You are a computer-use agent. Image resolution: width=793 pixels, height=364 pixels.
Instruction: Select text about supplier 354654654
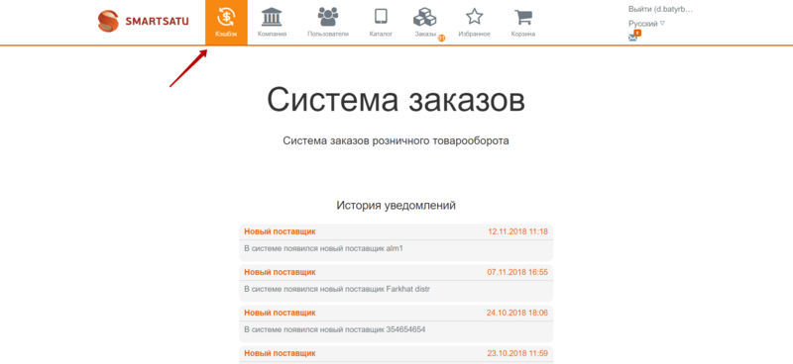tap(335, 329)
